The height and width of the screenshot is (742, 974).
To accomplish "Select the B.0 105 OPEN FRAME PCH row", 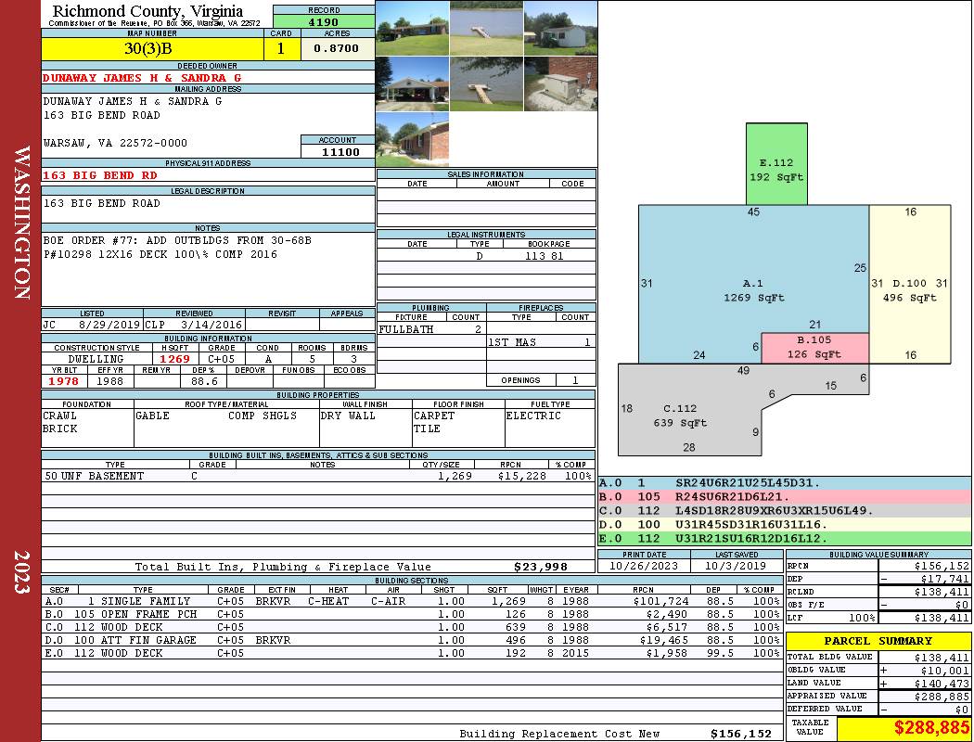I will (412, 614).
